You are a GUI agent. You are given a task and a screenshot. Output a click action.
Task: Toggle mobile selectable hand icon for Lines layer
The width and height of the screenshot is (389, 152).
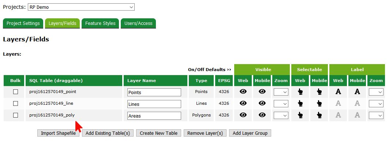319,104
